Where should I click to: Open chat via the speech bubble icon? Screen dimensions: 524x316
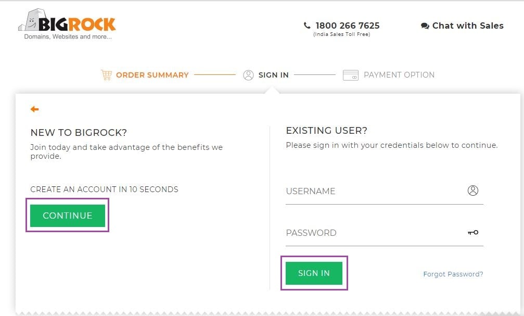click(425, 25)
